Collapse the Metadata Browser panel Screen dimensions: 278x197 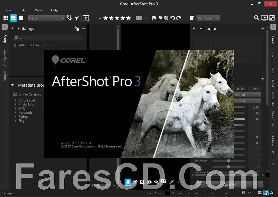[12, 85]
